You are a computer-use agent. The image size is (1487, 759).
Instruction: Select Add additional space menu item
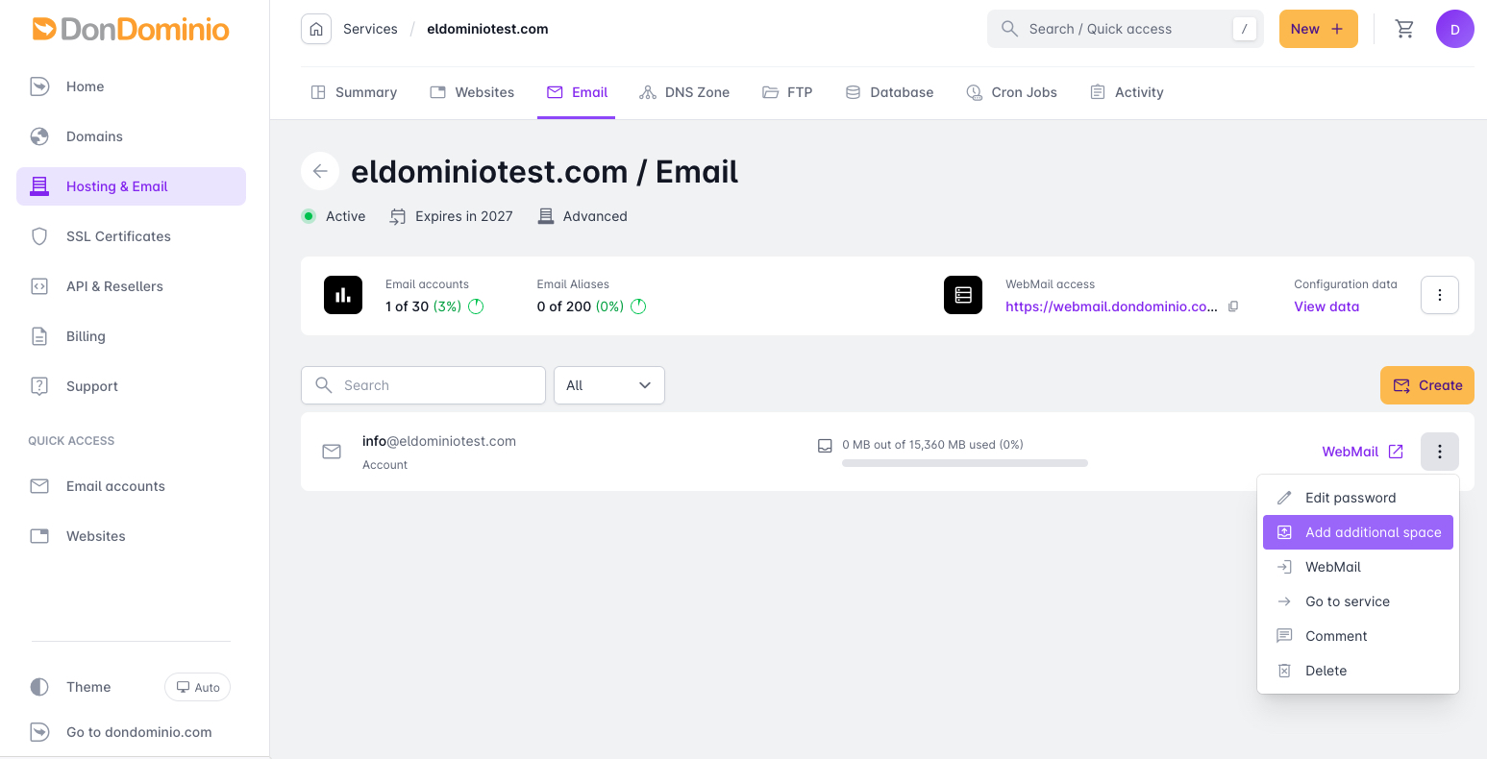[1357, 532]
